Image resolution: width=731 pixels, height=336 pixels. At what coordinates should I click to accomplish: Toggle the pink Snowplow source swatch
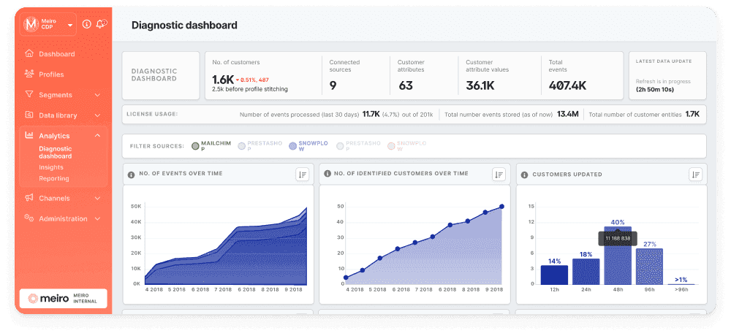tap(391, 146)
